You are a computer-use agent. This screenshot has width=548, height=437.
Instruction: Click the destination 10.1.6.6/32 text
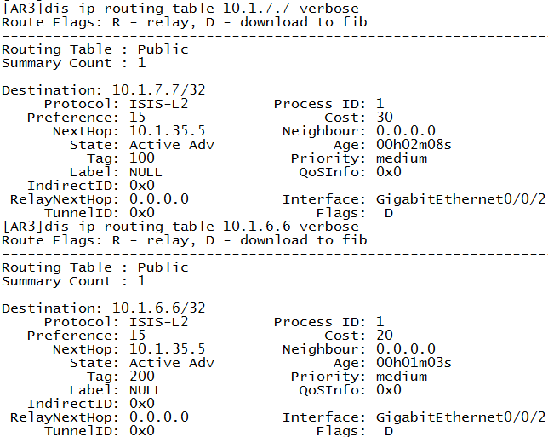(158, 308)
